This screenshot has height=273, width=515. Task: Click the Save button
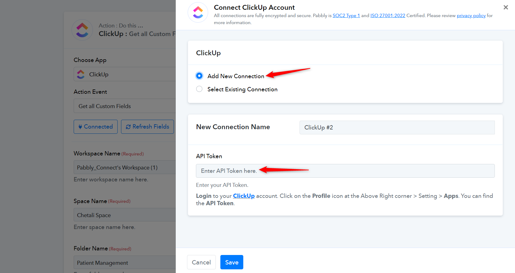point(232,262)
